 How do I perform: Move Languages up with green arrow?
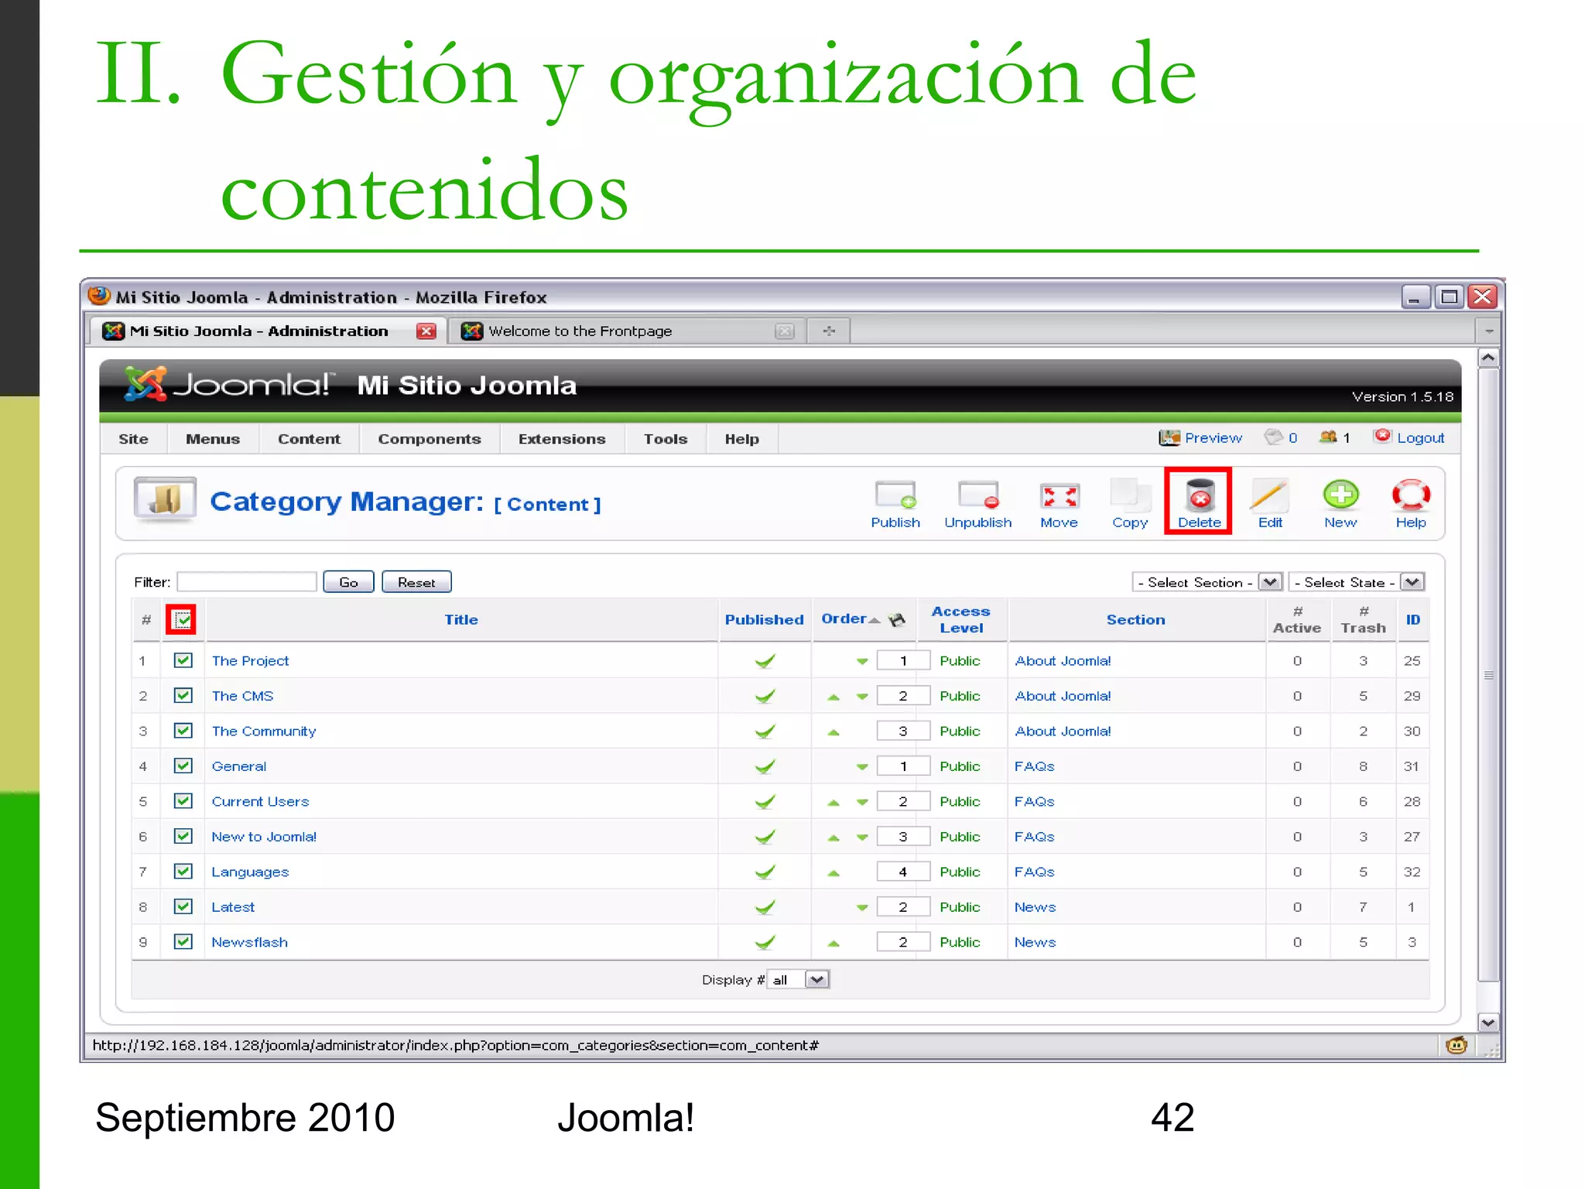click(x=833, y=872)
